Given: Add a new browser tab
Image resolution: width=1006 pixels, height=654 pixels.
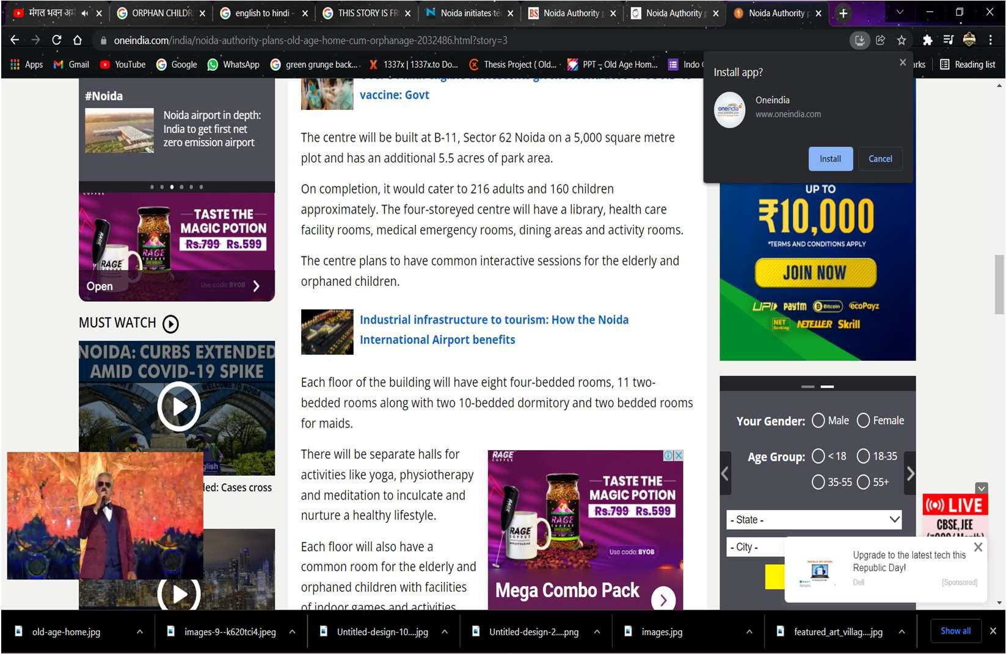Looking at the screenshot, I should coord(843,13).
